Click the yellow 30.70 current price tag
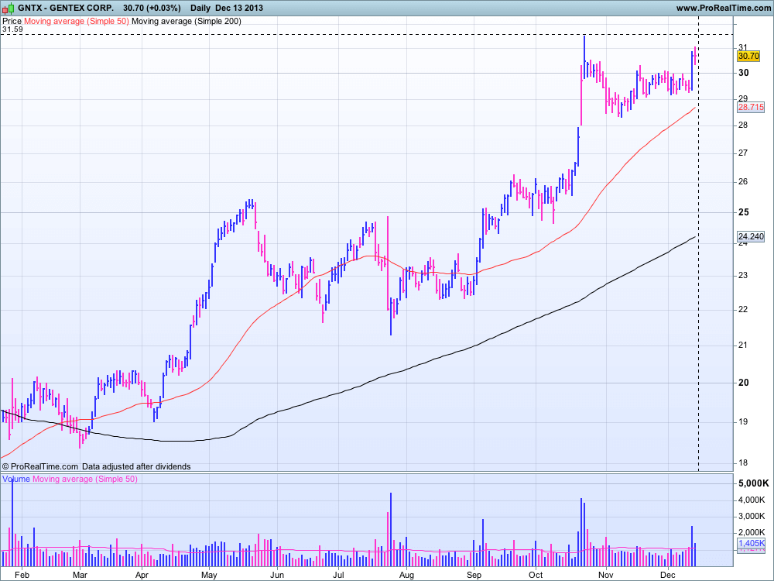Image resolution: width=774 pixels, height=581 pixels. 748,57
